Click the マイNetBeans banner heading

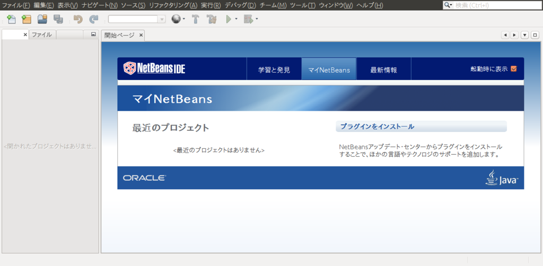(172, 99)
